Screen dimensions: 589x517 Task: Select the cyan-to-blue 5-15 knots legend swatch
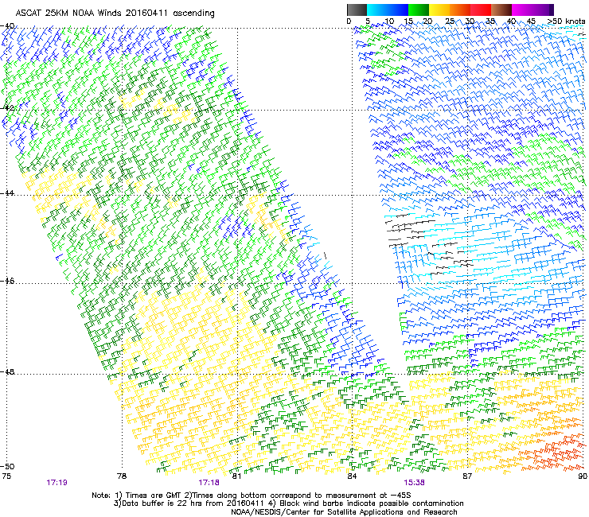click(388, 10)
